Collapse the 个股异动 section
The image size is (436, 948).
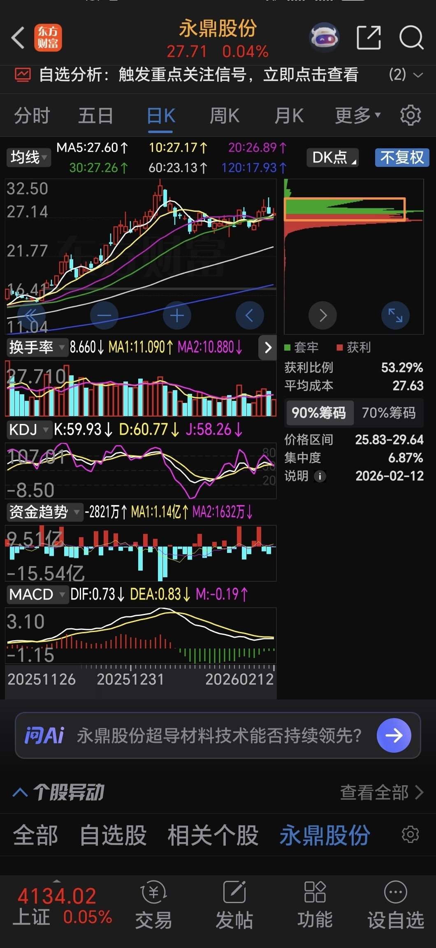58,792
